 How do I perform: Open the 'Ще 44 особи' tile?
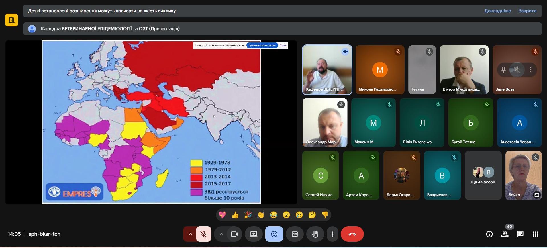[483, 175]
